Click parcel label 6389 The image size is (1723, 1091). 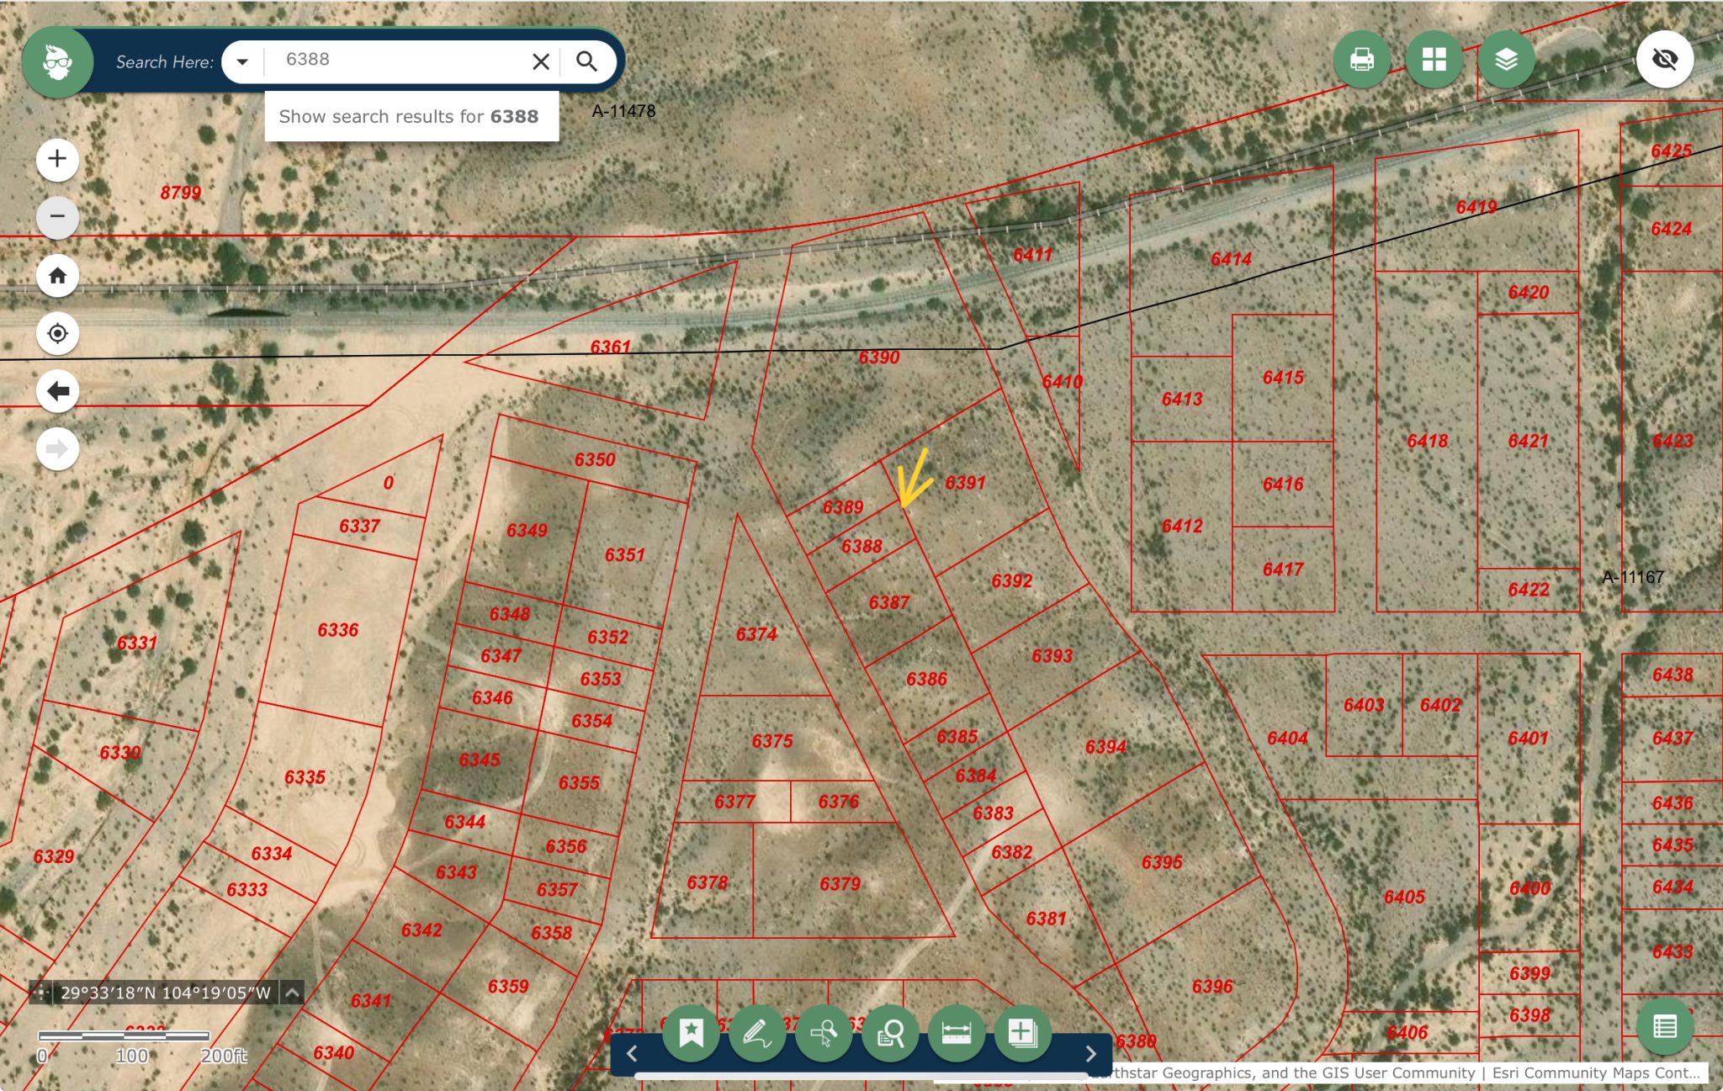pyautogui.click(x=843, y=507)
